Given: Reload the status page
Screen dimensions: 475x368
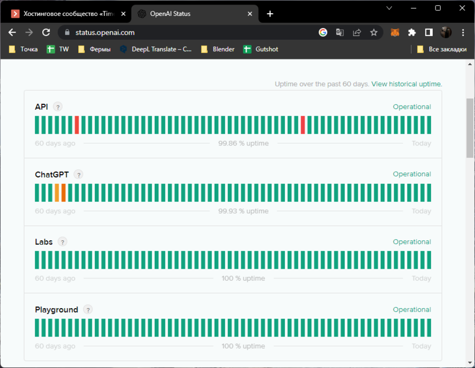Looking at the screenshot, I should coord(46,33).
